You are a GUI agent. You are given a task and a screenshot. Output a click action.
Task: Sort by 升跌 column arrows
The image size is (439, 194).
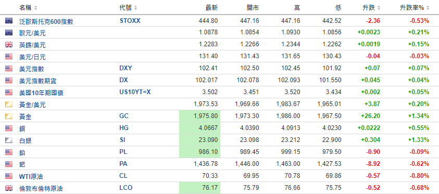379,8
